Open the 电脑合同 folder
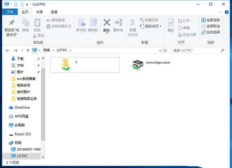 pyautogui.click(x=21, y=85)
